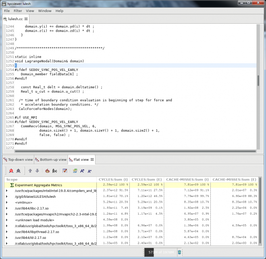This screenshot has width=266, height=259.
Task: Click the zoom-in up arrow icon
Action: (30, 171)
